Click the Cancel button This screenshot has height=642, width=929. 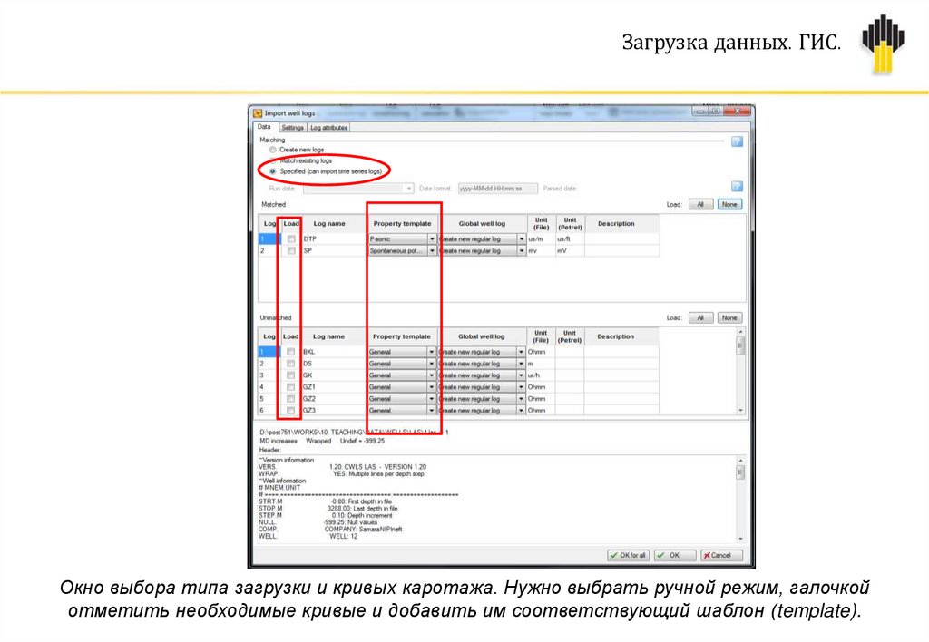tap(720, 556)
